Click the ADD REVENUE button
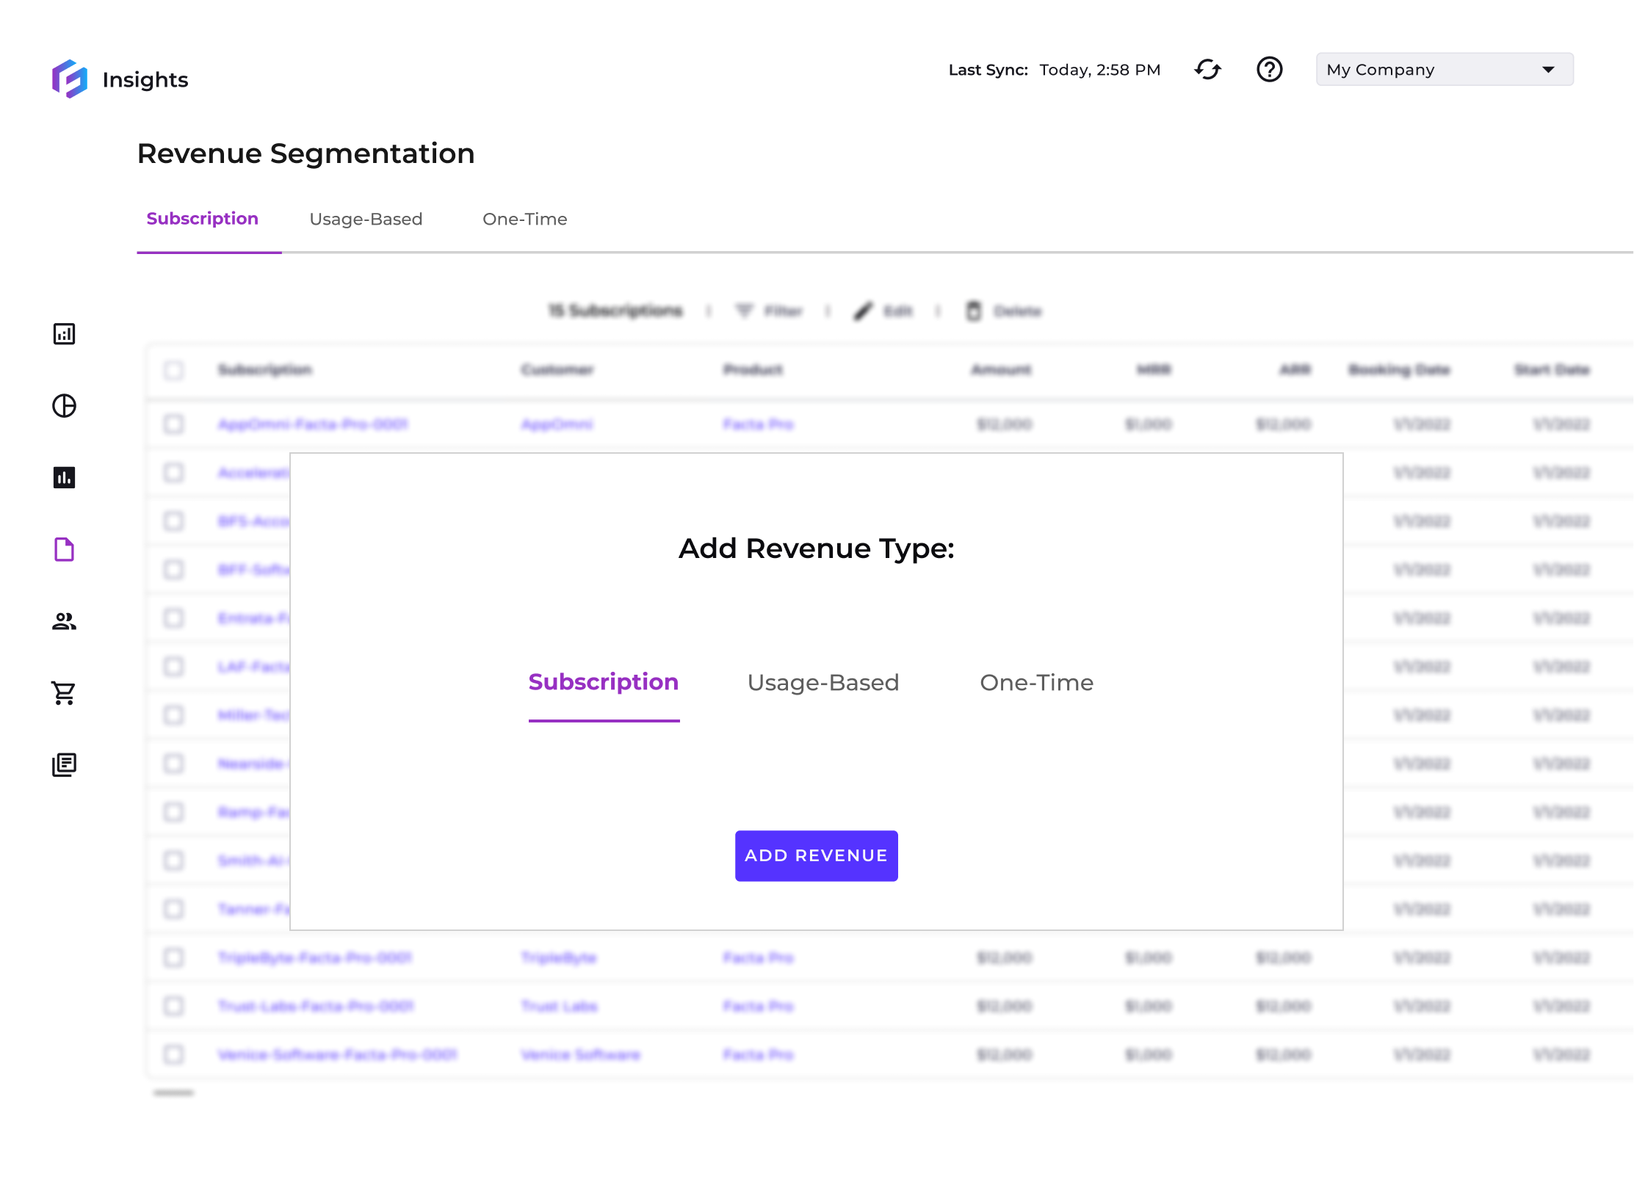The height and width of the screenshot is (1185, 1634). [816, 855]
